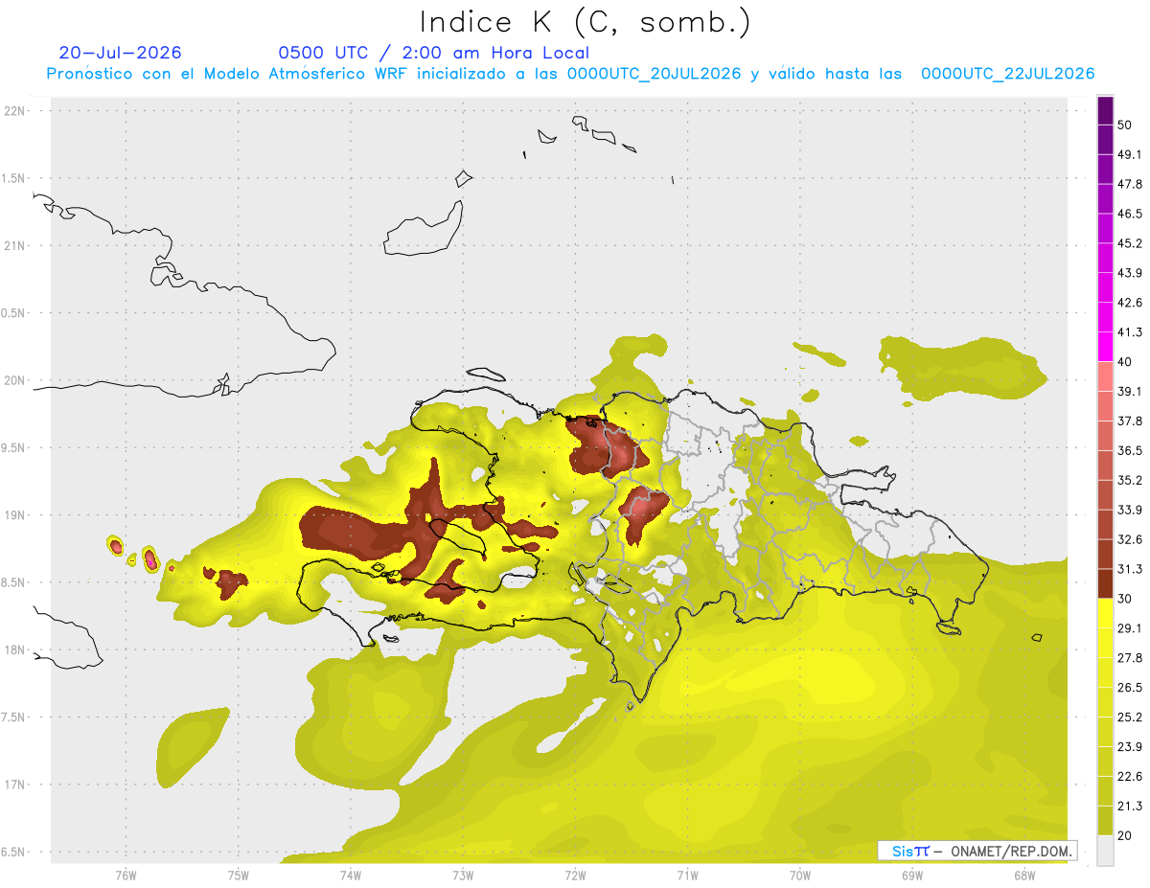This screenshot has width=1150, height=888.
Task: Click the colorbar label "27.8"
Action: (1130, 657)
